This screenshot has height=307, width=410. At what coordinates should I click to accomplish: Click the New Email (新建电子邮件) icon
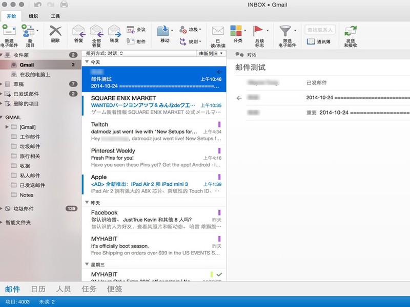point(9,31)
